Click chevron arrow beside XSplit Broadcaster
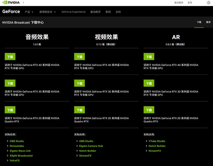The height and width of the screenshot is (166, 213). [8, 156]
